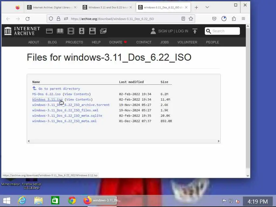The height and width of the screenshot is (207, 276).
Task: Click LOG IN link
Action: (x=182, y=31)
